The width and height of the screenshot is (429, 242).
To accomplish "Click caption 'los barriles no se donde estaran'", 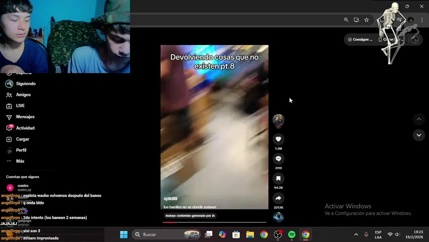I will [190, 207].
